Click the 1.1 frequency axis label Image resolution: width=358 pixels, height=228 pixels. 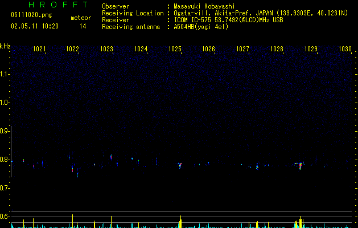(5, 74)
